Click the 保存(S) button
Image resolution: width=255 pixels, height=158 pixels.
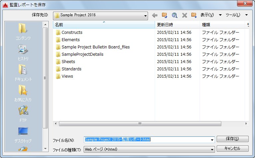(233, 139)
